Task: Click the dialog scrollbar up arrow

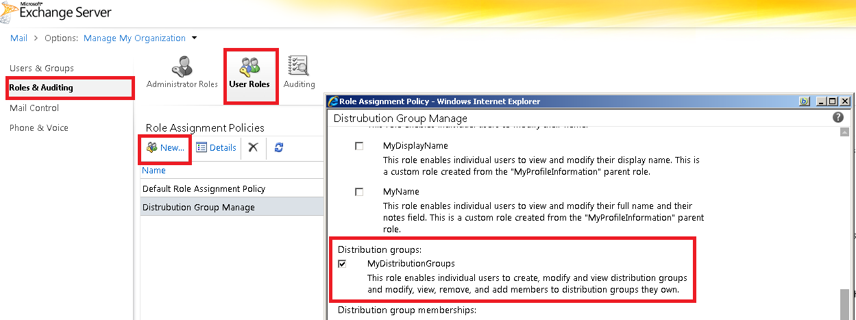Action: tap(844, 132)
